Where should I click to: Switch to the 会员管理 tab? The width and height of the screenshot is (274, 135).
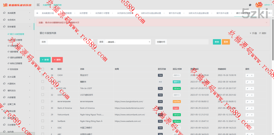tap(83, 13)
